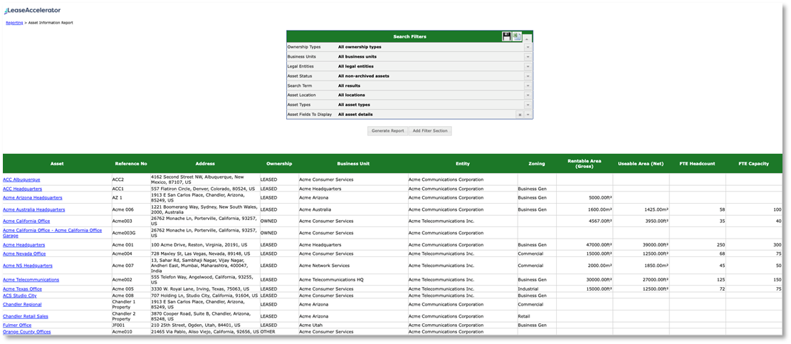
Task: Click the export to Excel icon
Action: [x=517, y=36]
